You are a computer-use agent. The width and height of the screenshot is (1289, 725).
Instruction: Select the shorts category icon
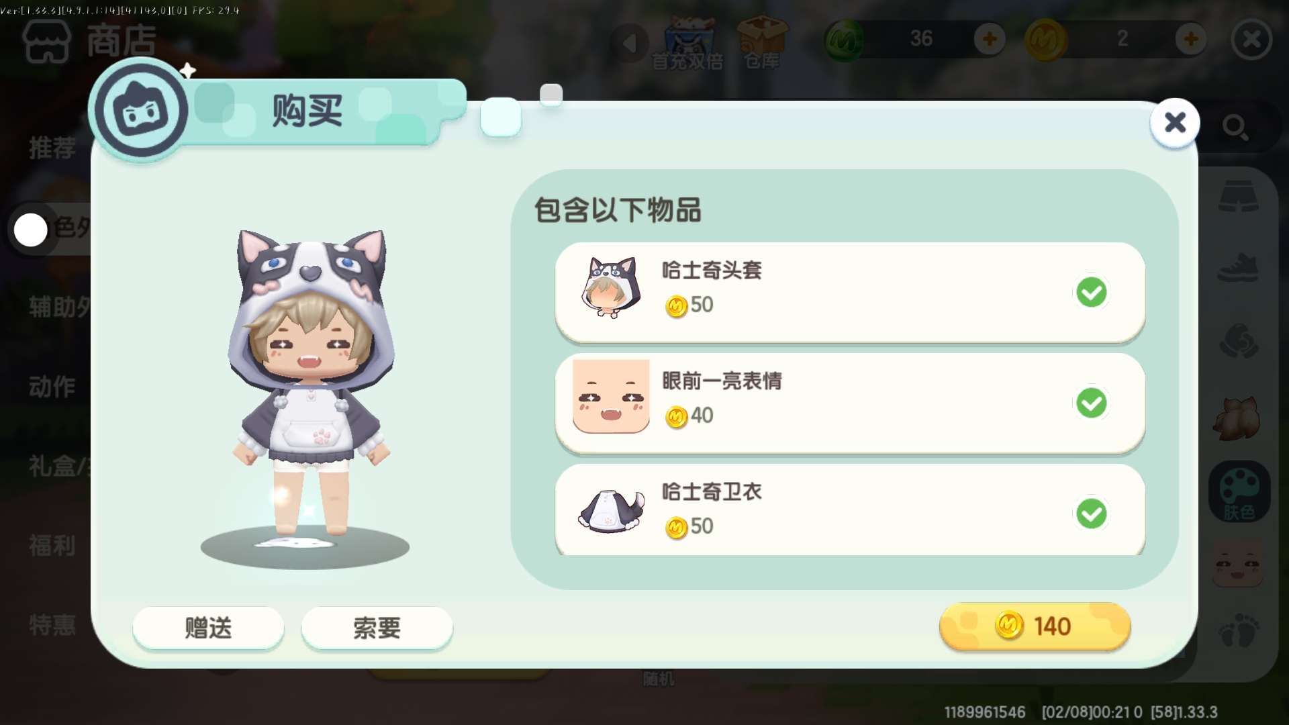click(1238, 196)
